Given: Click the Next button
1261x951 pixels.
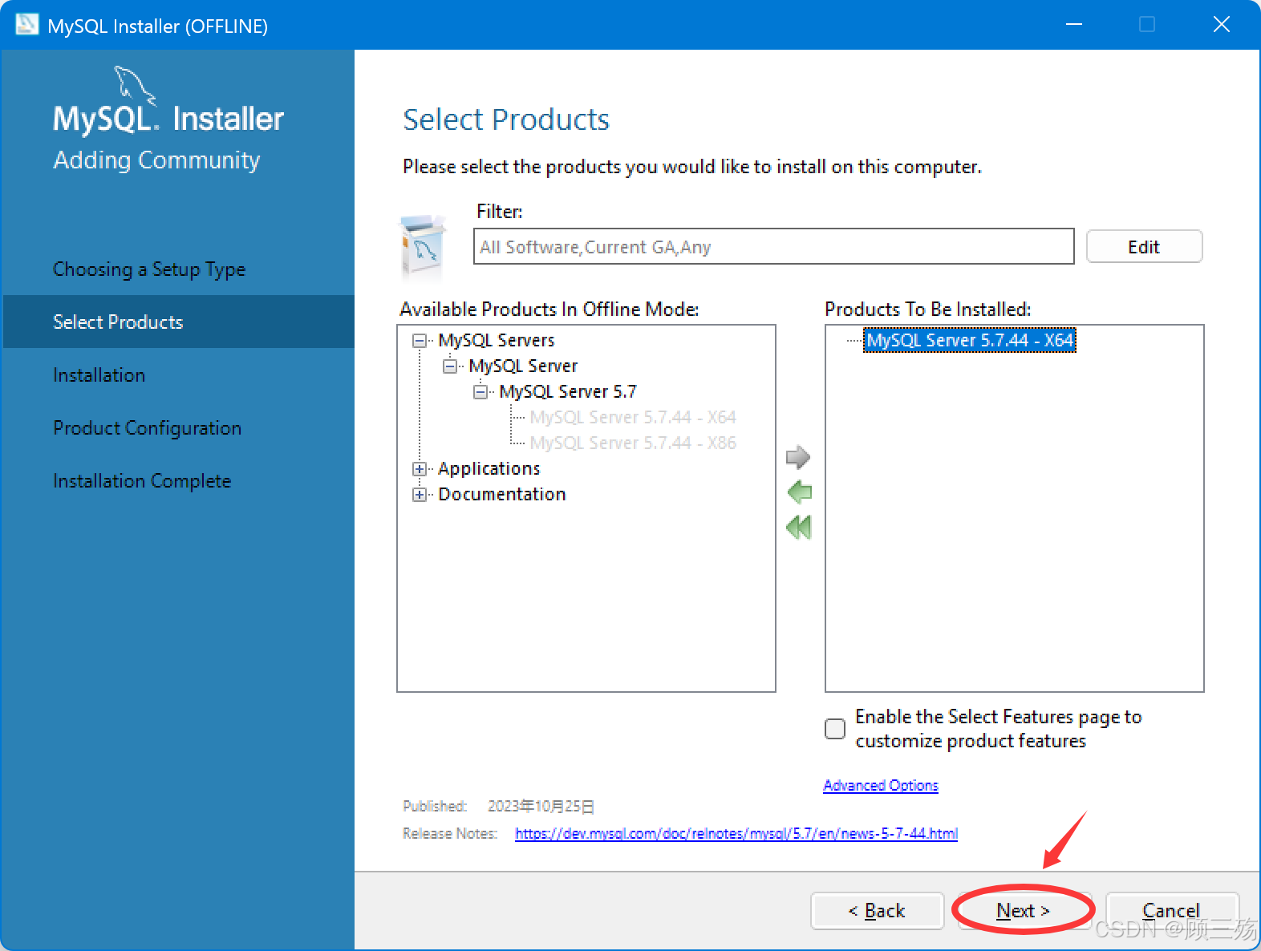Looking at the screenshot, I should pos(1024,910).
